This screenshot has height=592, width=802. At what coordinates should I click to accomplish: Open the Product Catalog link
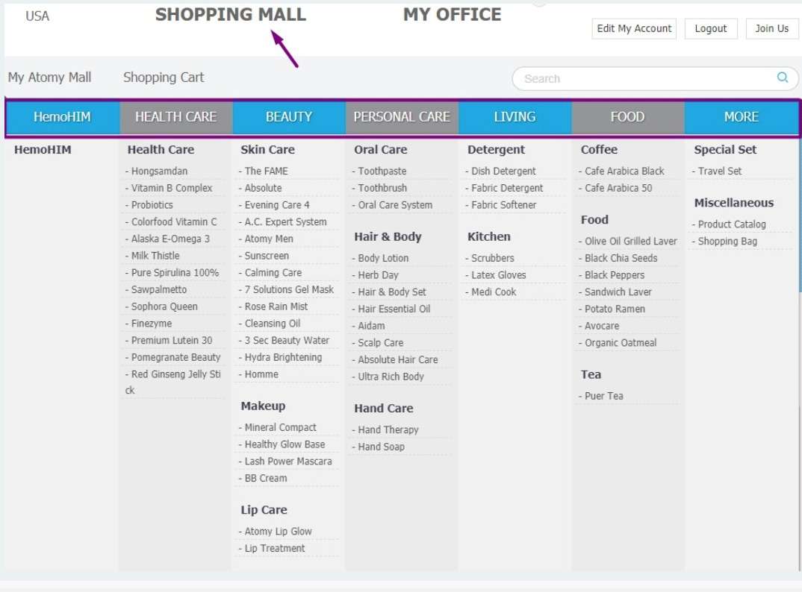pos(731,224)
